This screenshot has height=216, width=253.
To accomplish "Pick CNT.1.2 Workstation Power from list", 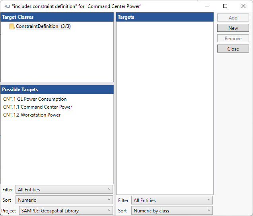I will (x=32, y=115).
